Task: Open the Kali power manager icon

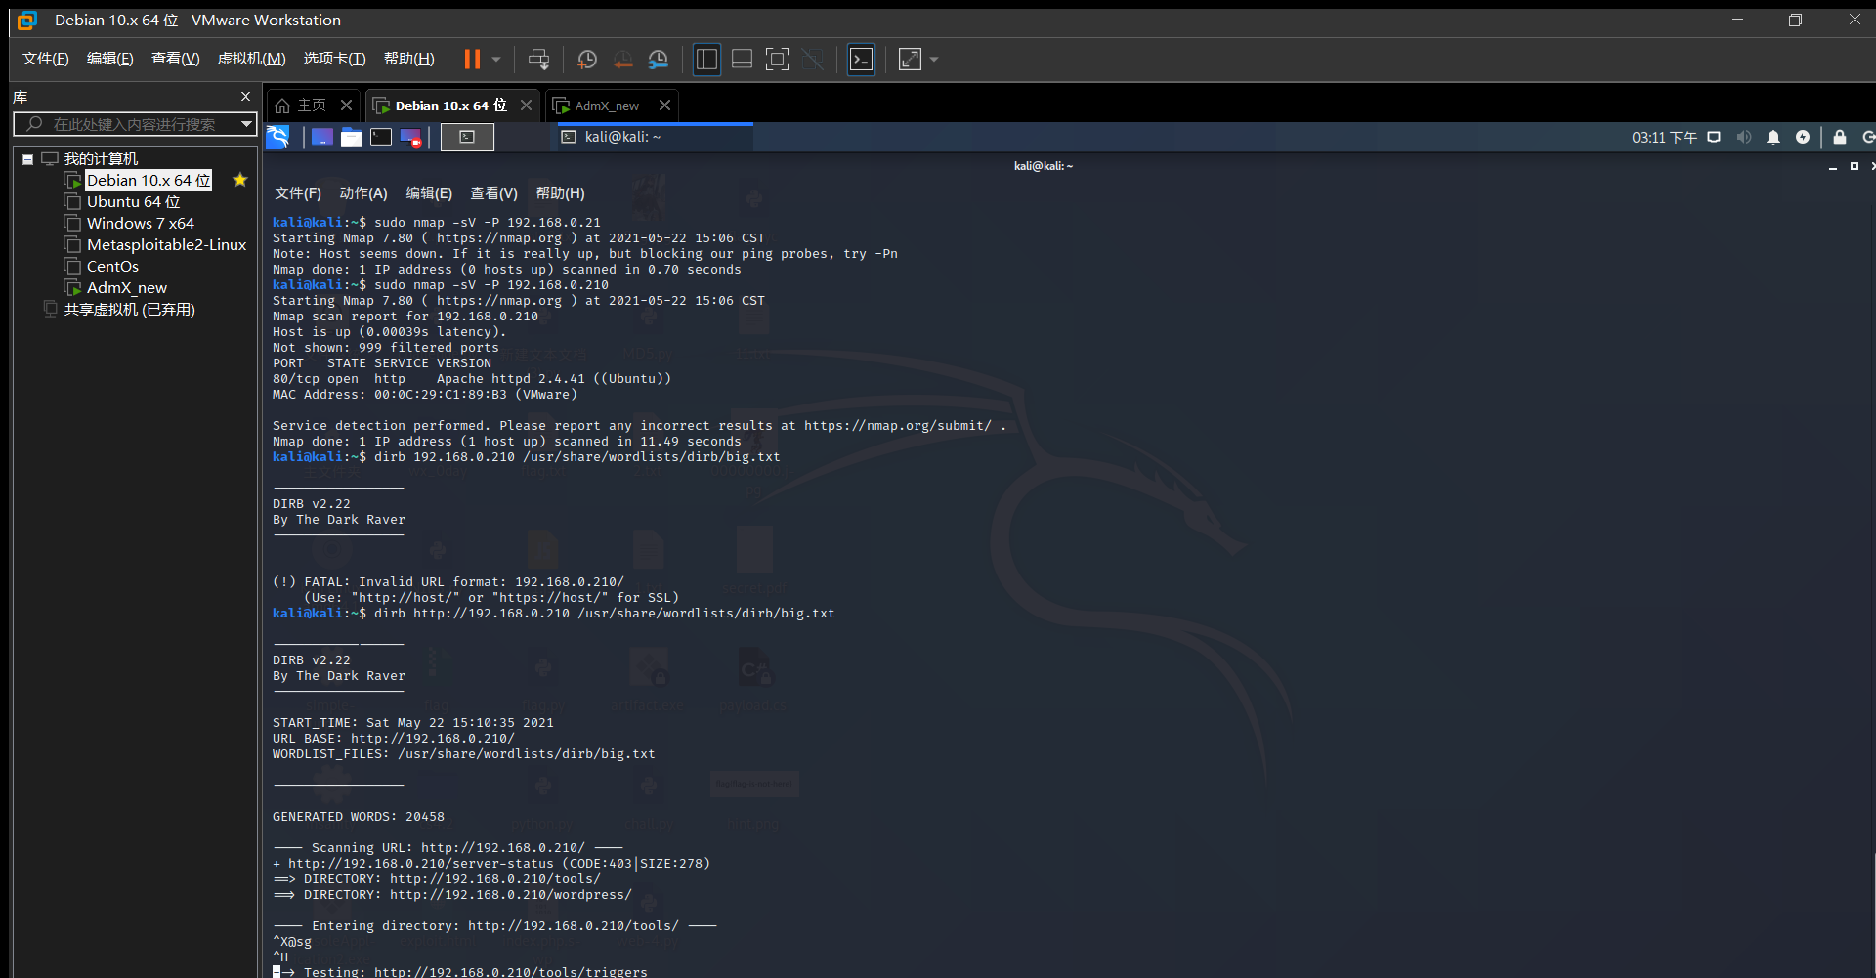Action: click(1803, 137)
